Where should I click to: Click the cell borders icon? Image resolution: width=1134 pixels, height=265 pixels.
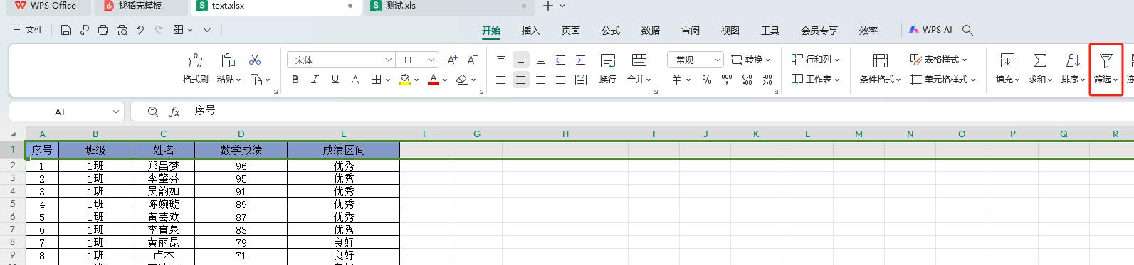click(377, 80)
